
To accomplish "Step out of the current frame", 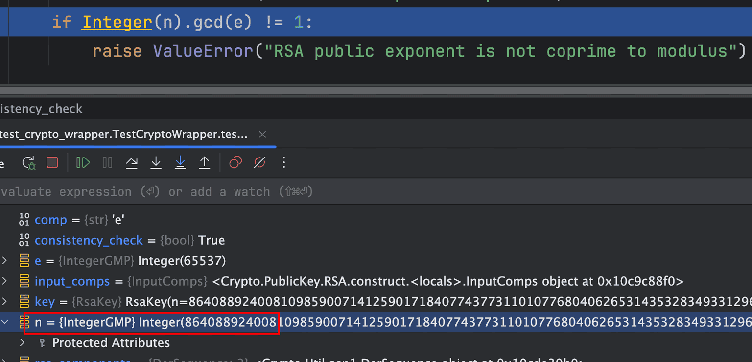I will point(205,162).
